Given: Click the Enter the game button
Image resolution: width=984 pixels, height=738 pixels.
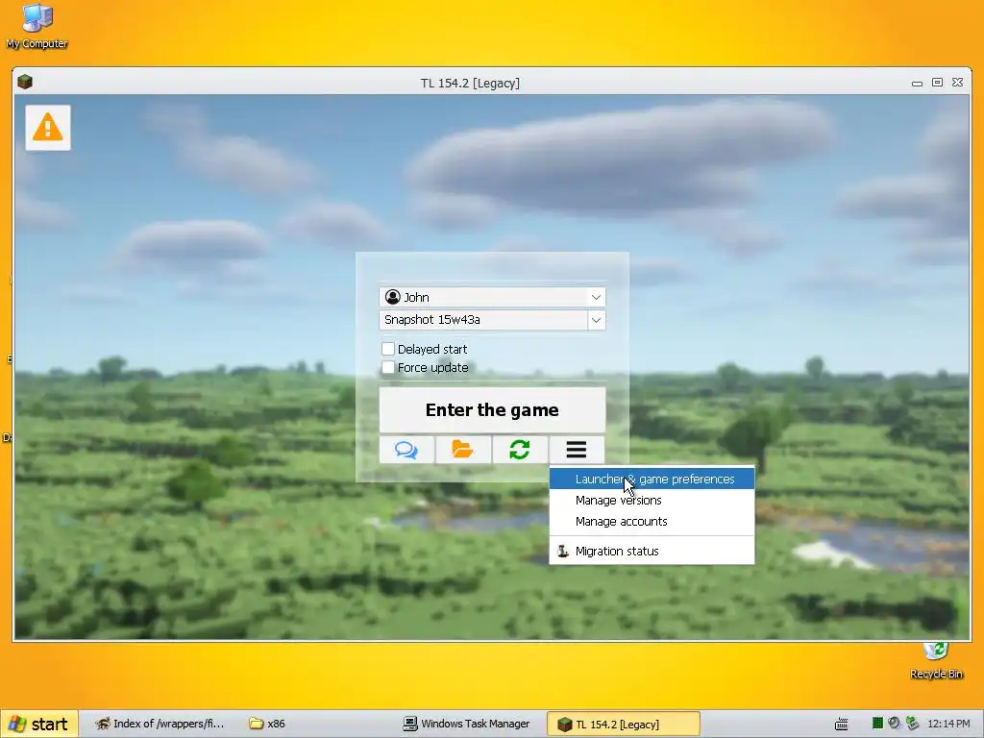Looking at the screenshot, I should (x=493, y=409).
